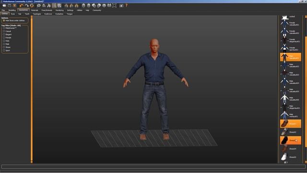Undo the last action via toolbar
The width and height of the screenshot is (307, 173).
pyautogui.click(x=22, y=6)
